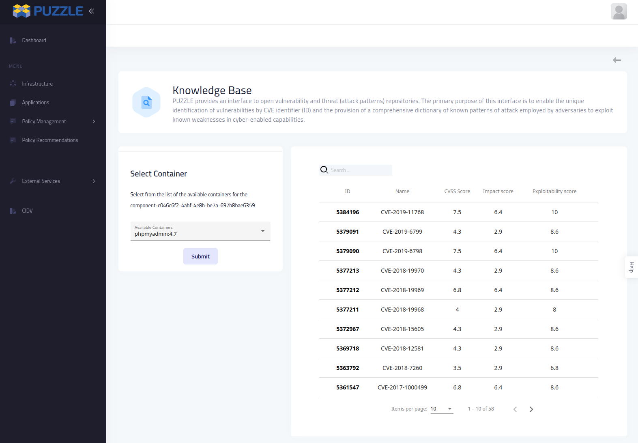Select row ID 5369718
Image resolution: width=638 pixels, height=443 pixels.
coord(348,348)
